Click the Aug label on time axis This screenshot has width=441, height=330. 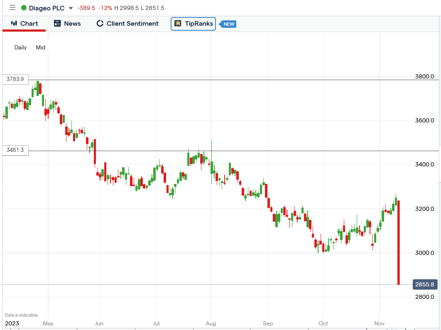click(x=211, y=323)
